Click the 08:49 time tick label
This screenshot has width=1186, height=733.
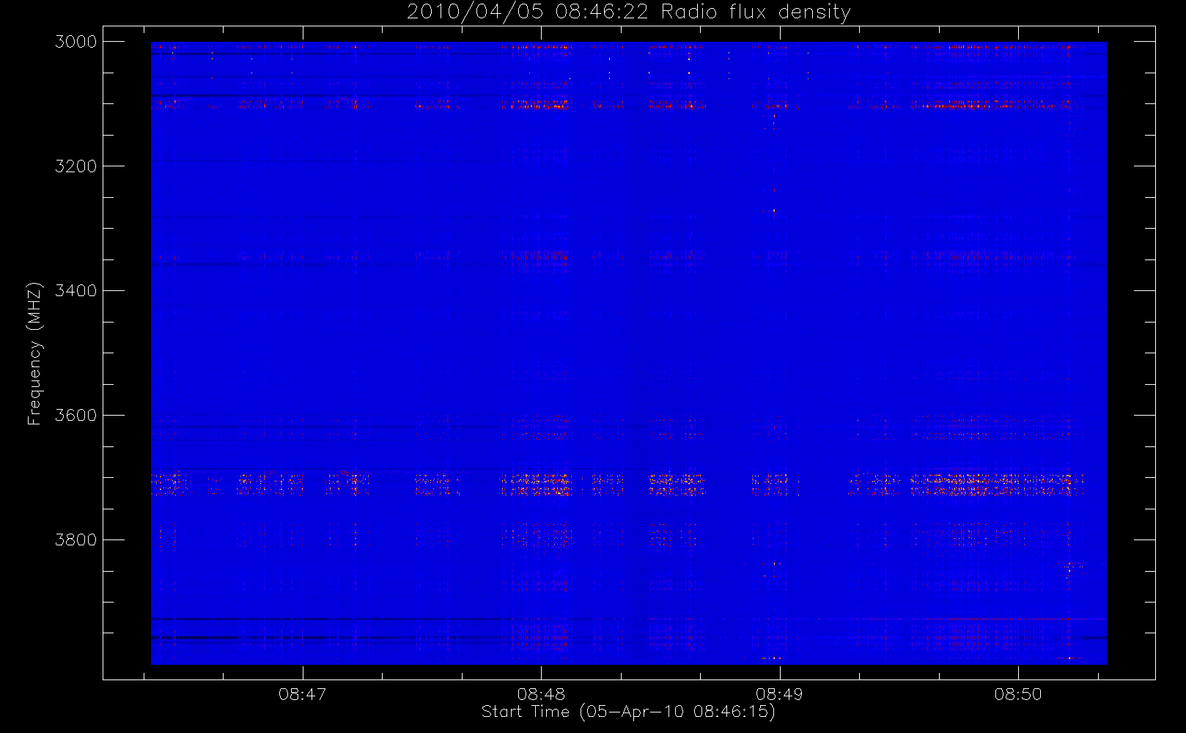[x=779, y=694]
